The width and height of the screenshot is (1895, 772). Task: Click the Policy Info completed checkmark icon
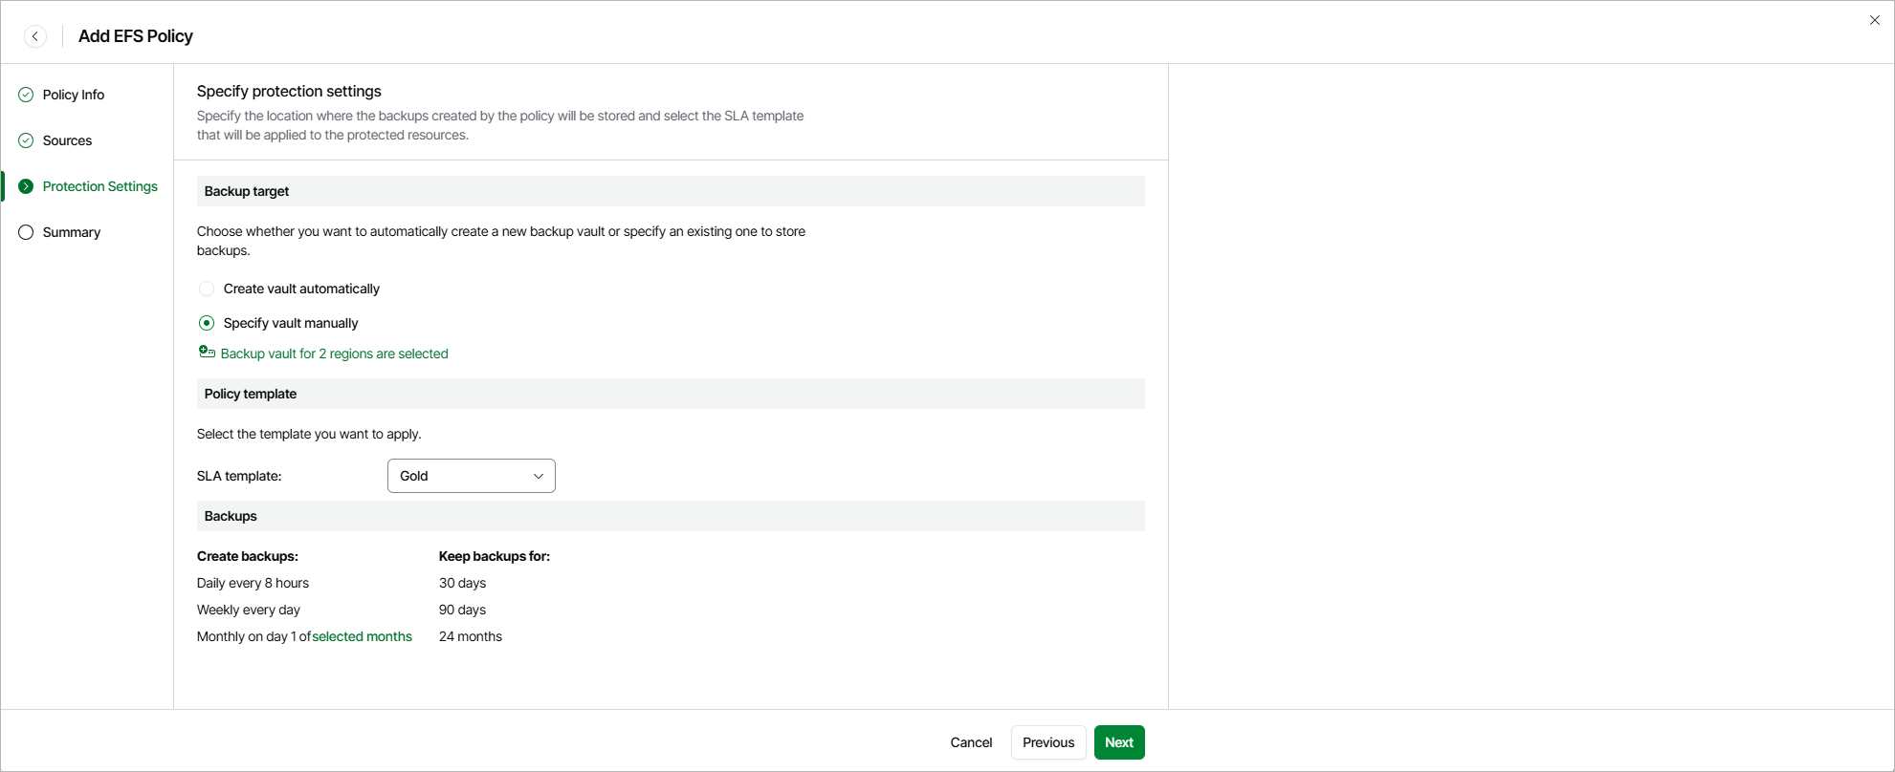26,95
